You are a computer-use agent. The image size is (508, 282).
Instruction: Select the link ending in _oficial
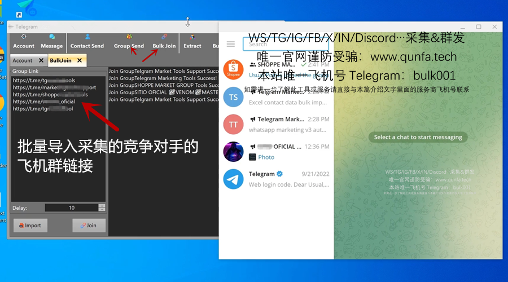[43, 102]
